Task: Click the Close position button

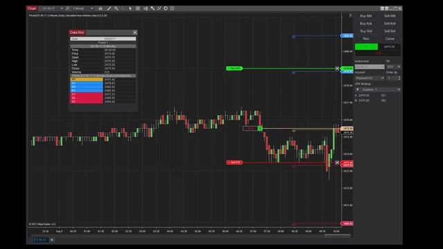Action: [390, 39]
